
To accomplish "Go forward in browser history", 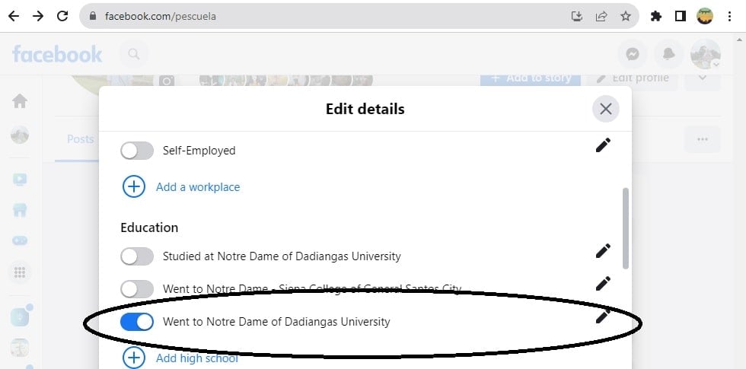I will click(x=37, y=16).
